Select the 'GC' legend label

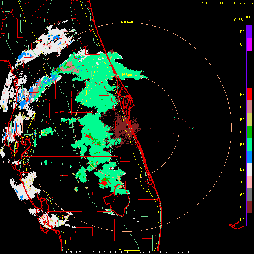[x=242, y=195]
